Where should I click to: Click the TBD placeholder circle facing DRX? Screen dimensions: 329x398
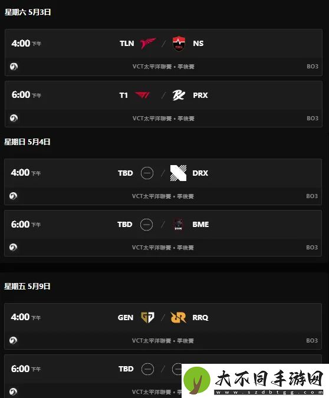point(147,173)
